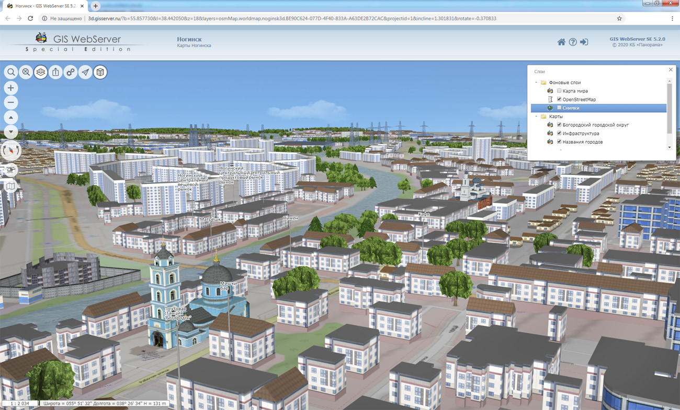Open the gears settings tool

pyautogui.click(x=70, y=72)
